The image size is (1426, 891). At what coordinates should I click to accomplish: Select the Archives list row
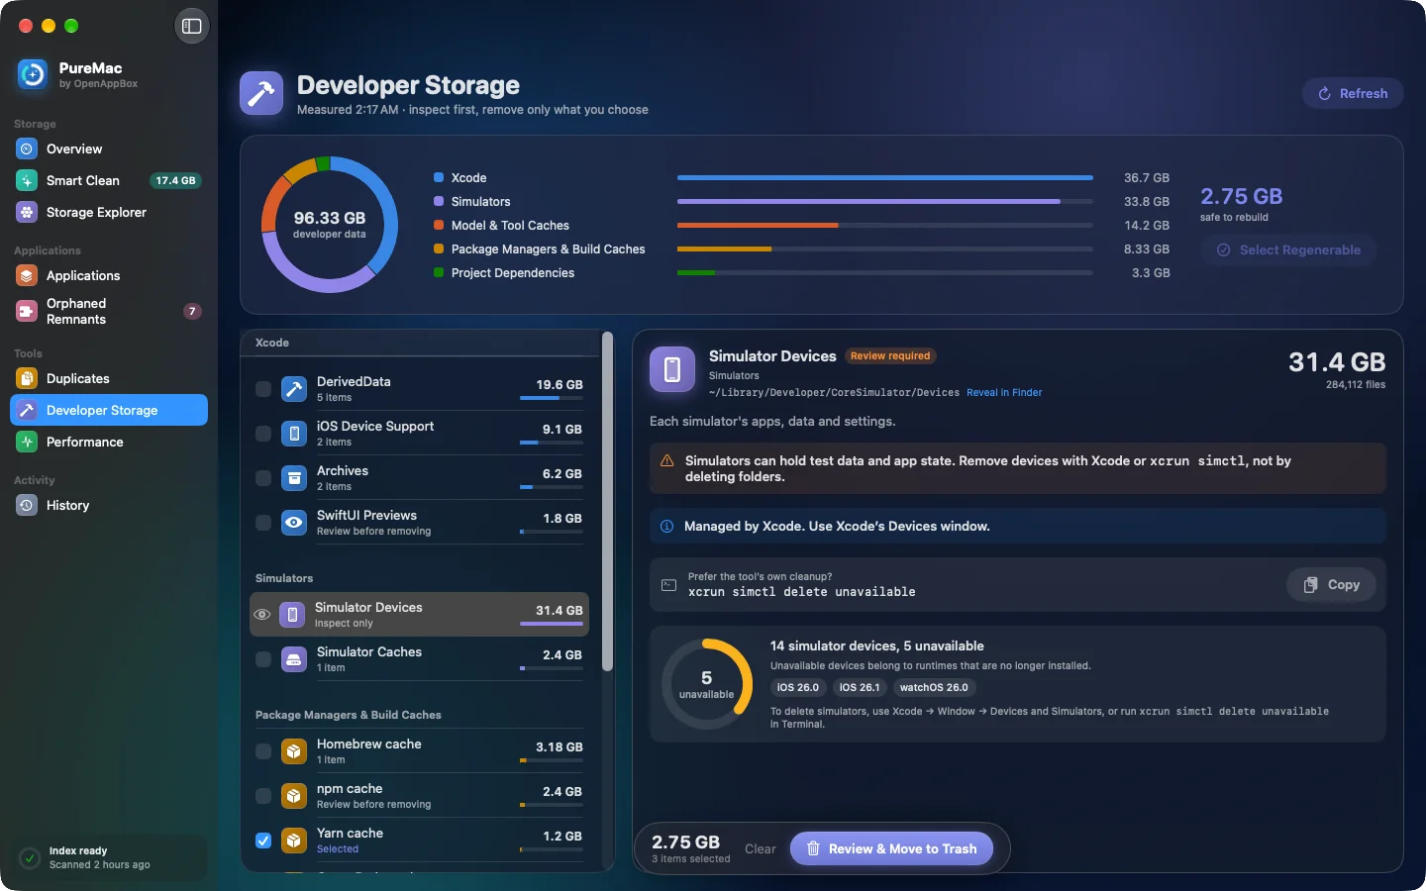[419, 478]
